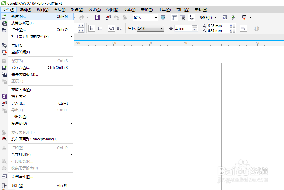This screenshot has height=190, width=284.
Task: Open the 效果(C) menu in the menu bar
Action: point(95,10)
